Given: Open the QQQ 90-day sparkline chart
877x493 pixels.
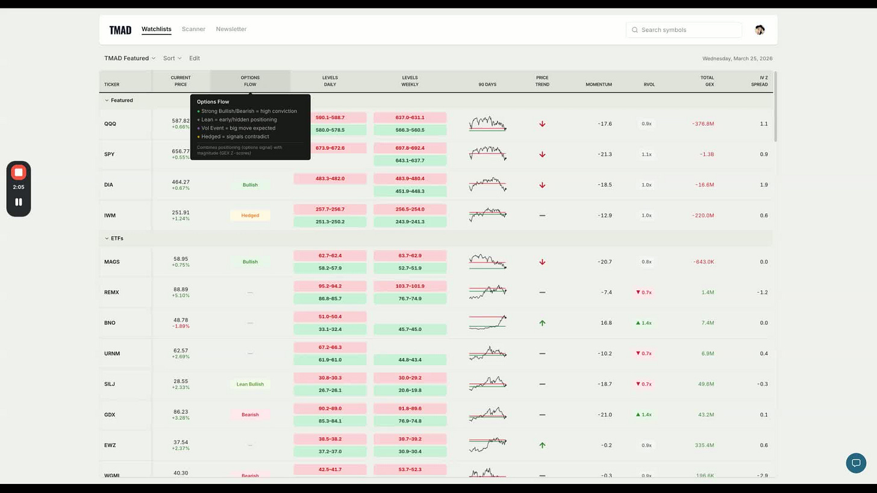Looking at the screenshot, I should coord(487,123).
